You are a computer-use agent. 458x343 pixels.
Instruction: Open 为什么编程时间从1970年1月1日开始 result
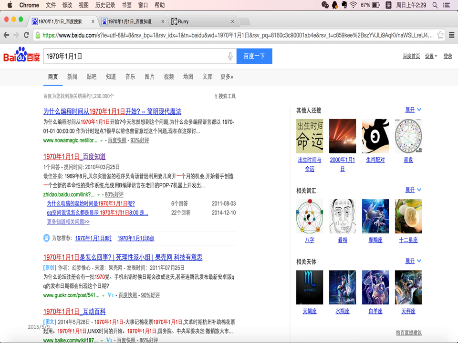112,111
